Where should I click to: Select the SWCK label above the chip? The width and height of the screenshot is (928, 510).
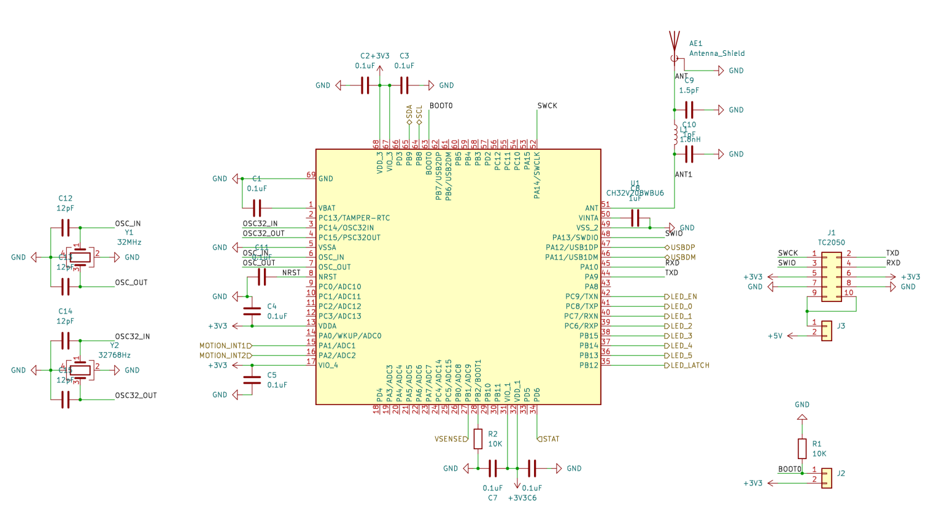click(x=547, y=106)
